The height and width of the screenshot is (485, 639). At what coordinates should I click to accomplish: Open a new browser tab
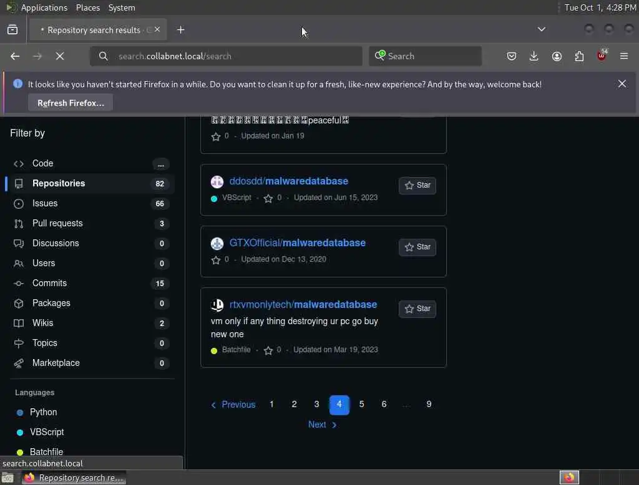tap(181, 30)
